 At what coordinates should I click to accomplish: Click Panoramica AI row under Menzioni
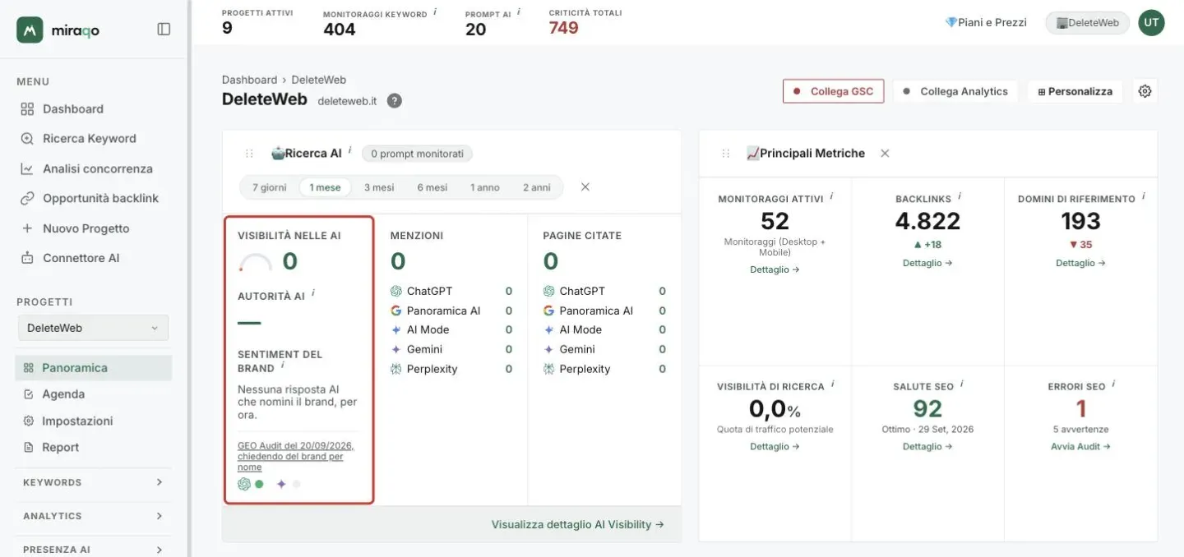pos(451,311)
